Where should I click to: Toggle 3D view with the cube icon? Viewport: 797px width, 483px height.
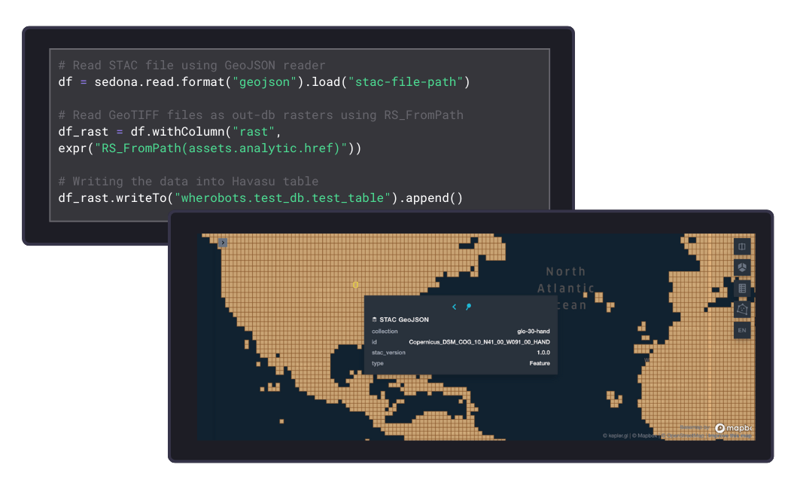pyautogui.click(x=741, y=267)
